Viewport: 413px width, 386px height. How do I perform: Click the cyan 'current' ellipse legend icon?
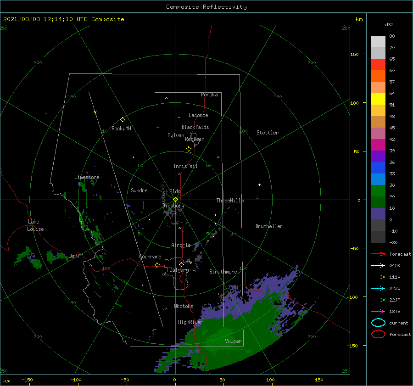(378, 323)
